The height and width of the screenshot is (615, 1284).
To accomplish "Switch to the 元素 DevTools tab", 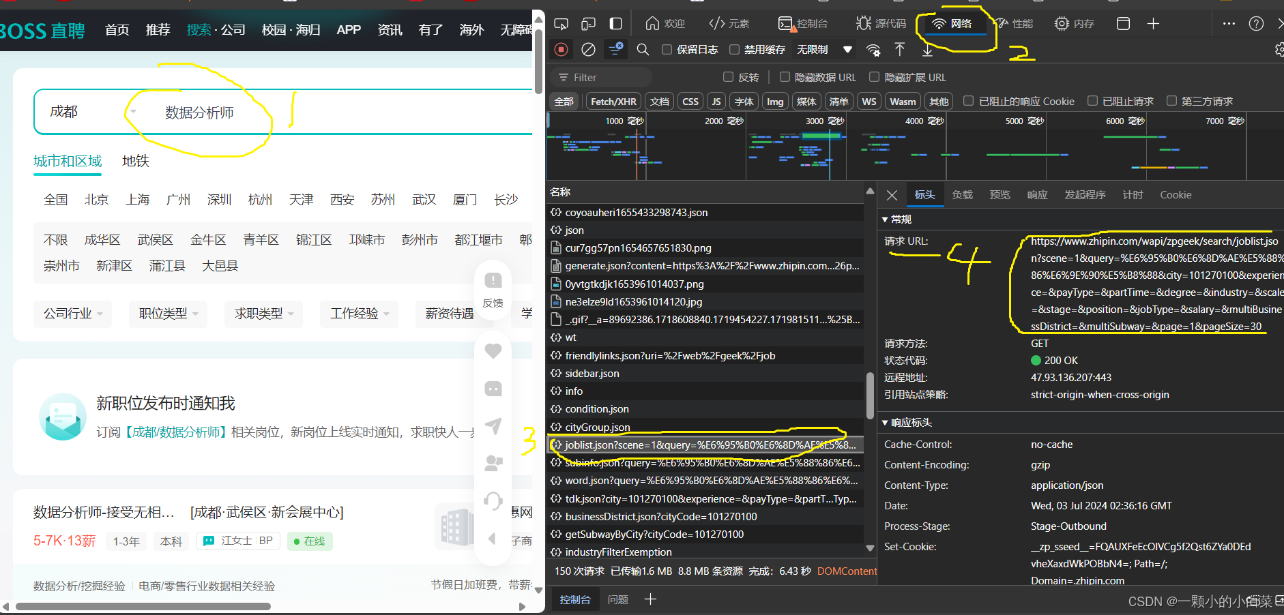I will coord(729,24).
